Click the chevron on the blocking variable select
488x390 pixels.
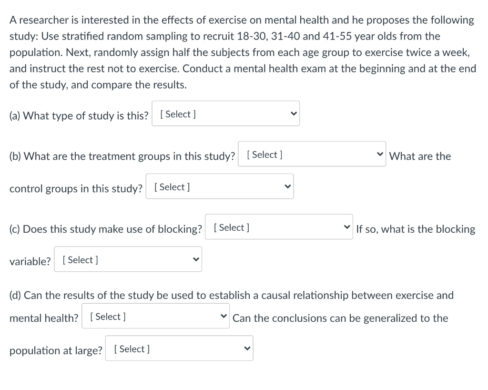click(195, 259)
